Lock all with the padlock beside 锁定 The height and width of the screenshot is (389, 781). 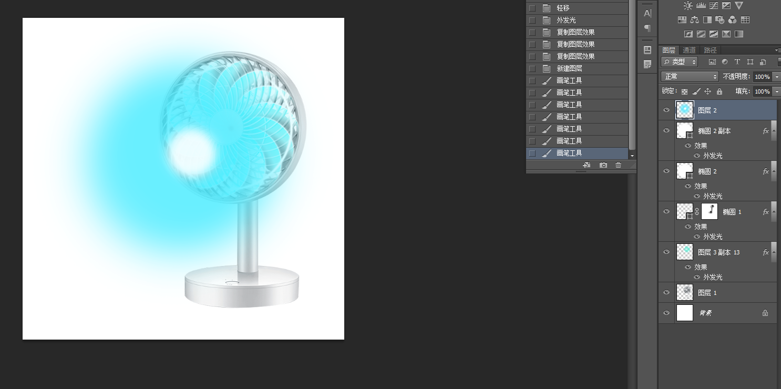[720, 91]
